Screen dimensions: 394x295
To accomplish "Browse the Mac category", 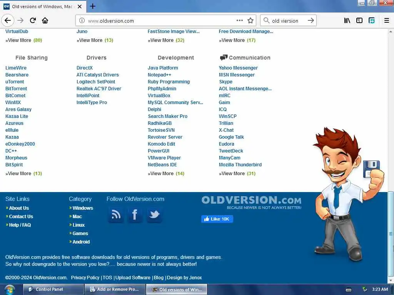I will tap(77, 217).
